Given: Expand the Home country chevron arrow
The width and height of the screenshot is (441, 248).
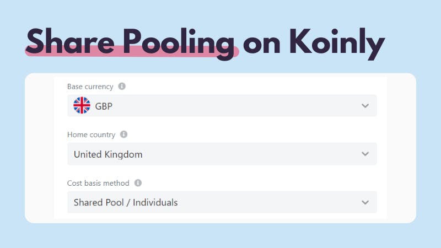Looking at the screenshot, I should click(x=365, y=154).
